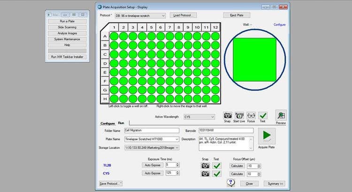
Task: Click the green site square in well view
Action: 254,59
